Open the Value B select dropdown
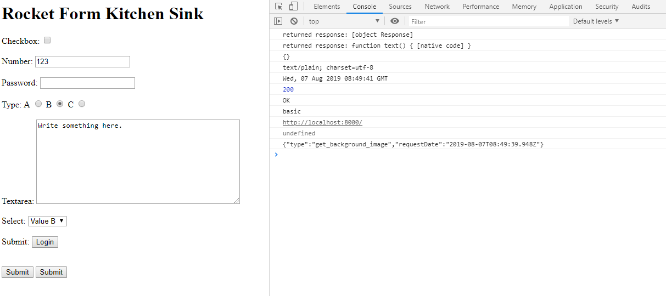Image resolution: width=666 pixels, height=296 pixels. pos(47,221)
